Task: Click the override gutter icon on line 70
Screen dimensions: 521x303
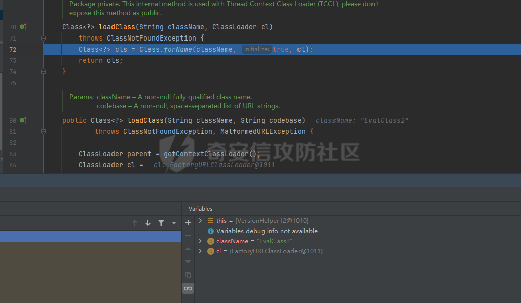Action: tap(23, 27)
